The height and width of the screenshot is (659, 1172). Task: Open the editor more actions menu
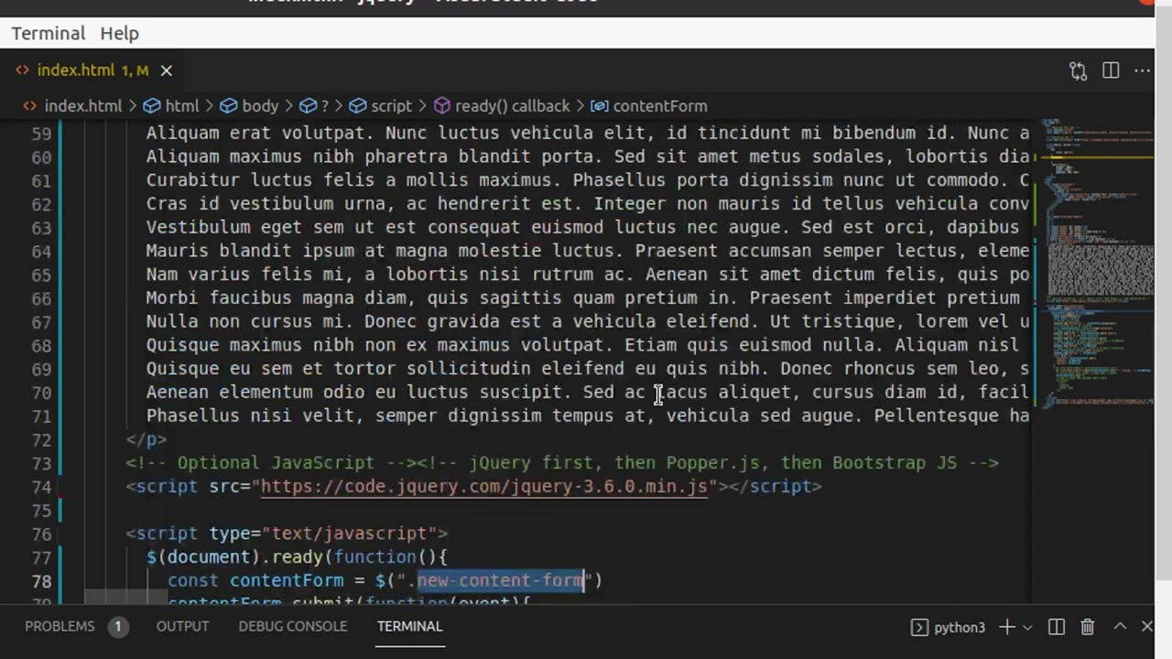(1142, 70)
